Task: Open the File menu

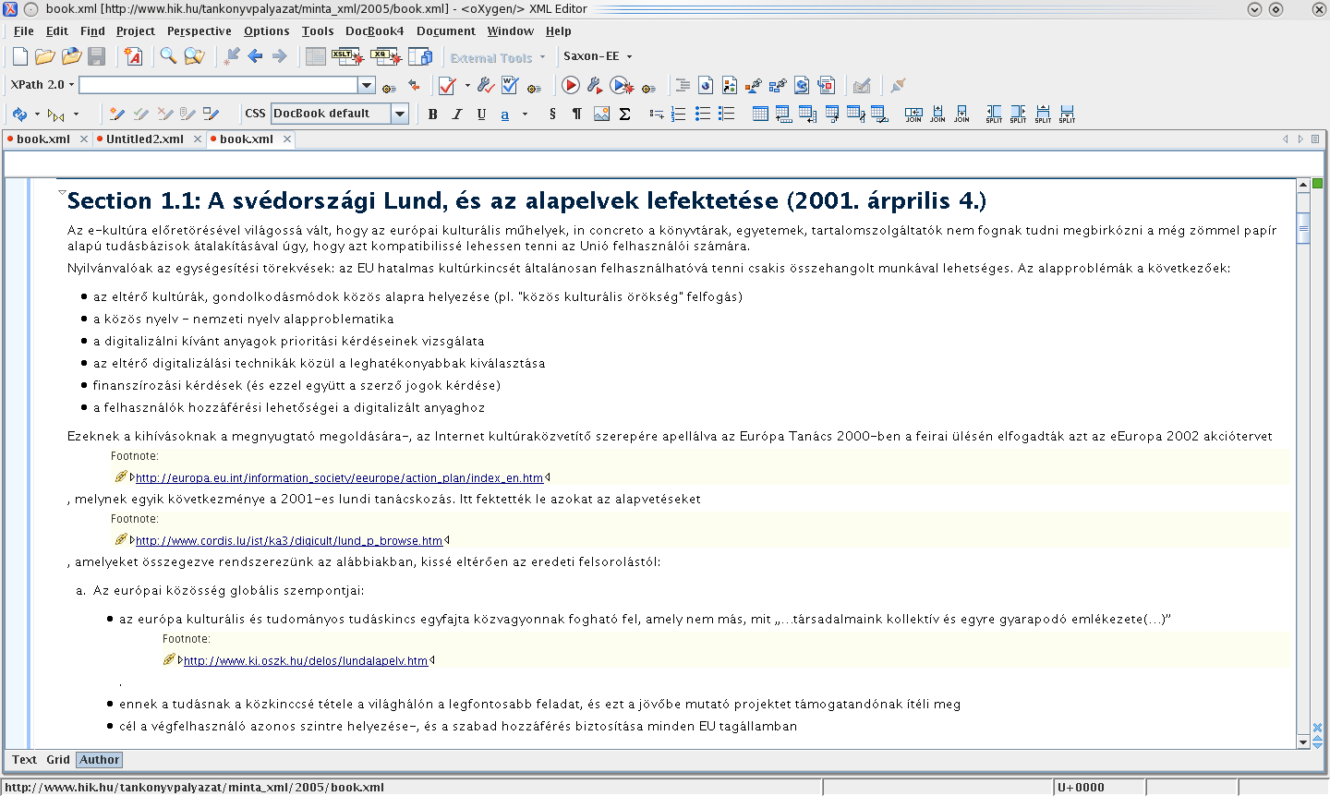Action: (x=24, y=31)
